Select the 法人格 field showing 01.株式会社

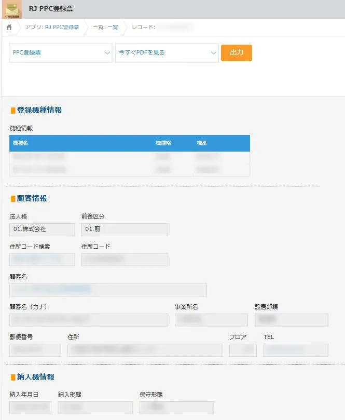tap(42, 229)
